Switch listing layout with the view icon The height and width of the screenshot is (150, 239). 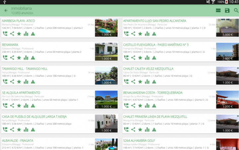coord(218,10)
